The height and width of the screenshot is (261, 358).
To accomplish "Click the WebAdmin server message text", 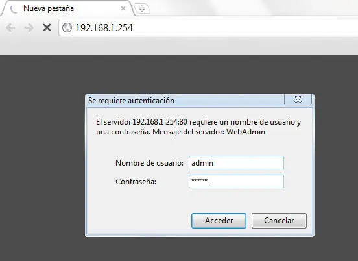I will (x=246, y=132).
